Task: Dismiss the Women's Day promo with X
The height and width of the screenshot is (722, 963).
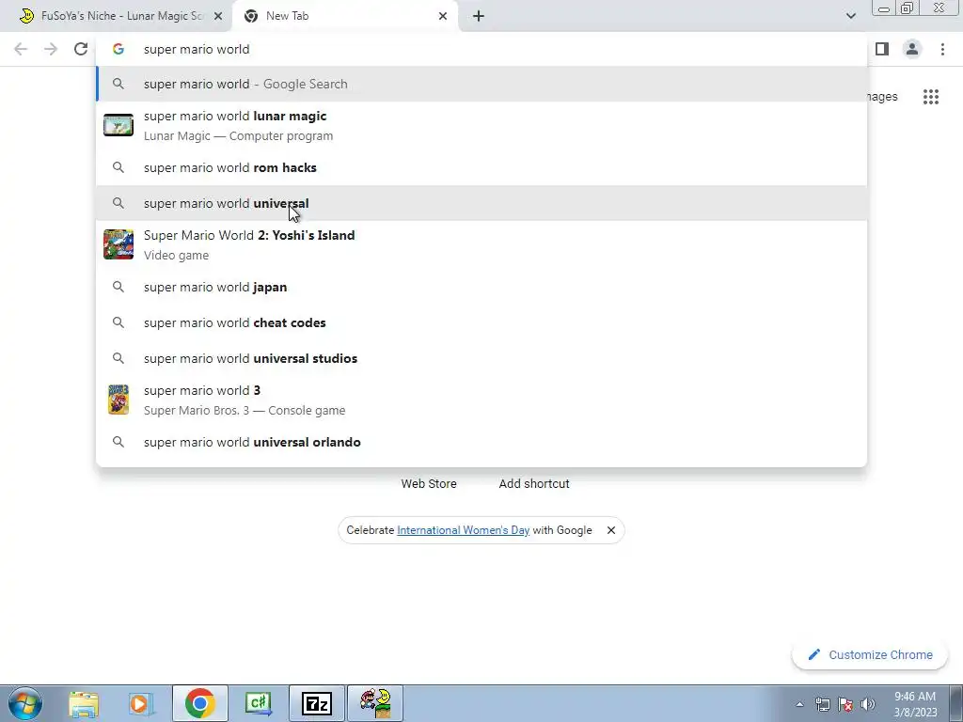Action: click(x=611, y=530)
